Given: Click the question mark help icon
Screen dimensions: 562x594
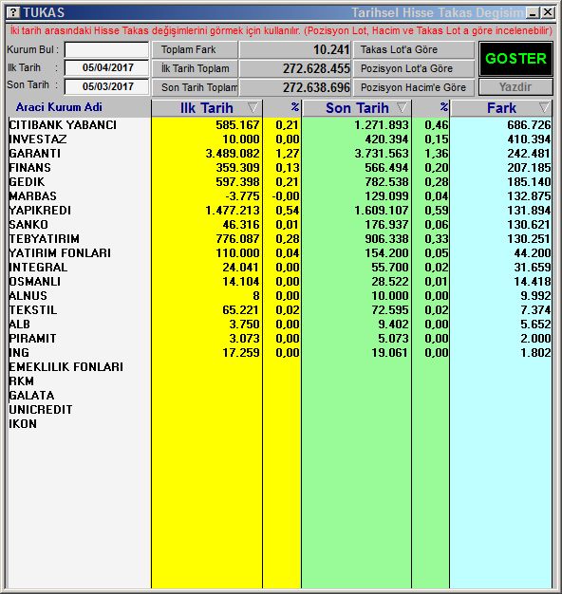Looking at the screenshot, I should [13, 12].
